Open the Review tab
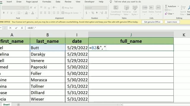Image resolution: width=190 pixels, height=106 pixels. point(68,2)
